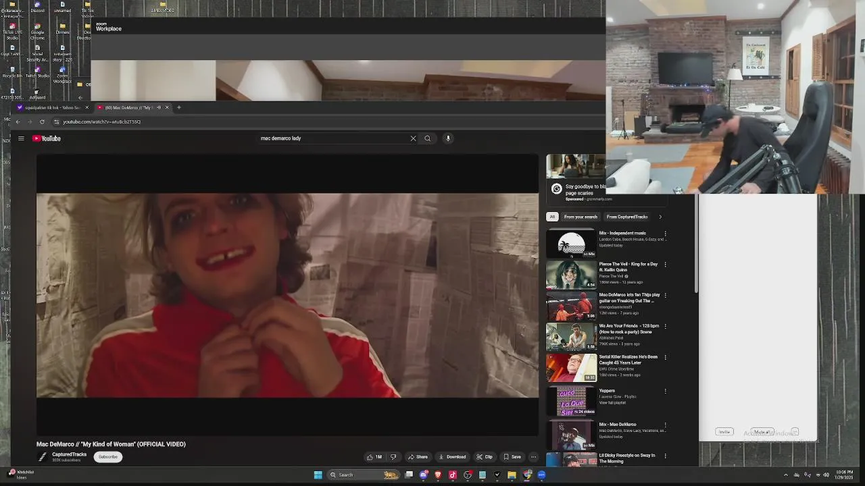Open Google Chrome desktop shortcut
The height and width of the screenshot is (486, 865).
(x=37, y=32)
